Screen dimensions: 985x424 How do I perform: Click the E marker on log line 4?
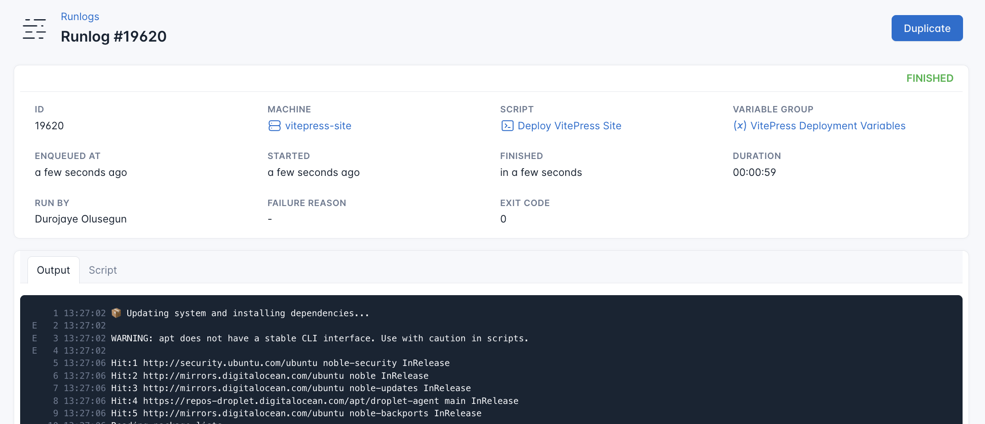click(x=34, y=350)
